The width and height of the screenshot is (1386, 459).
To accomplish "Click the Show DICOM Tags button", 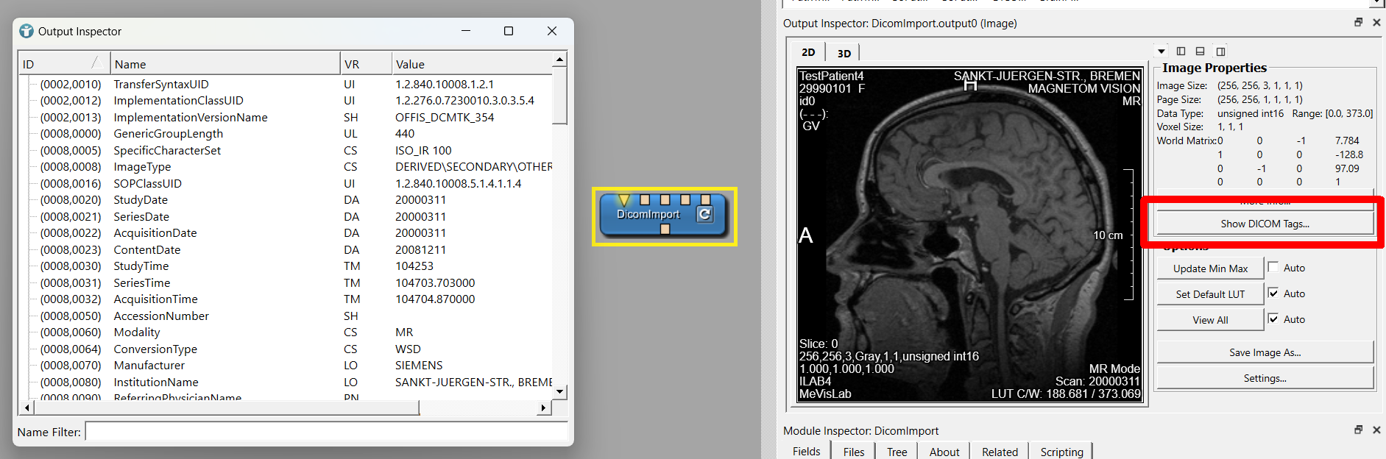I will pyautogui.click(x=1264, y=224).
